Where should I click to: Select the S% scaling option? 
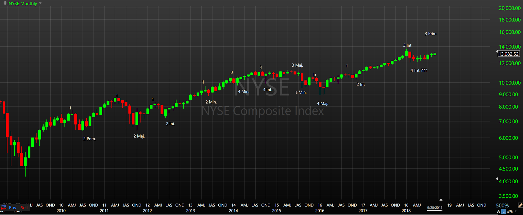pyautogui.click(x=510, y=211)
